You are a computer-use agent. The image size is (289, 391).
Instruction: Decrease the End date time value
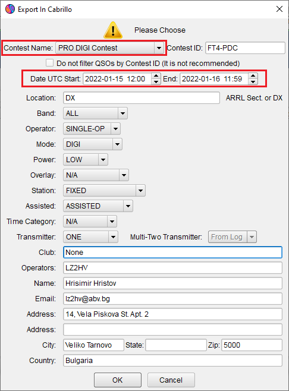253,82
